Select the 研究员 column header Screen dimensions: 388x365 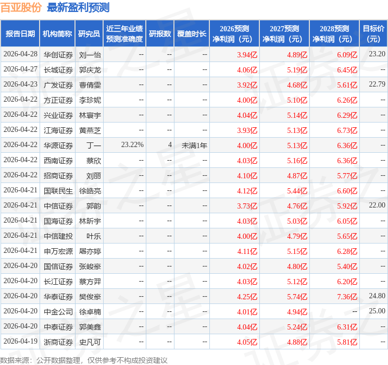89,34
